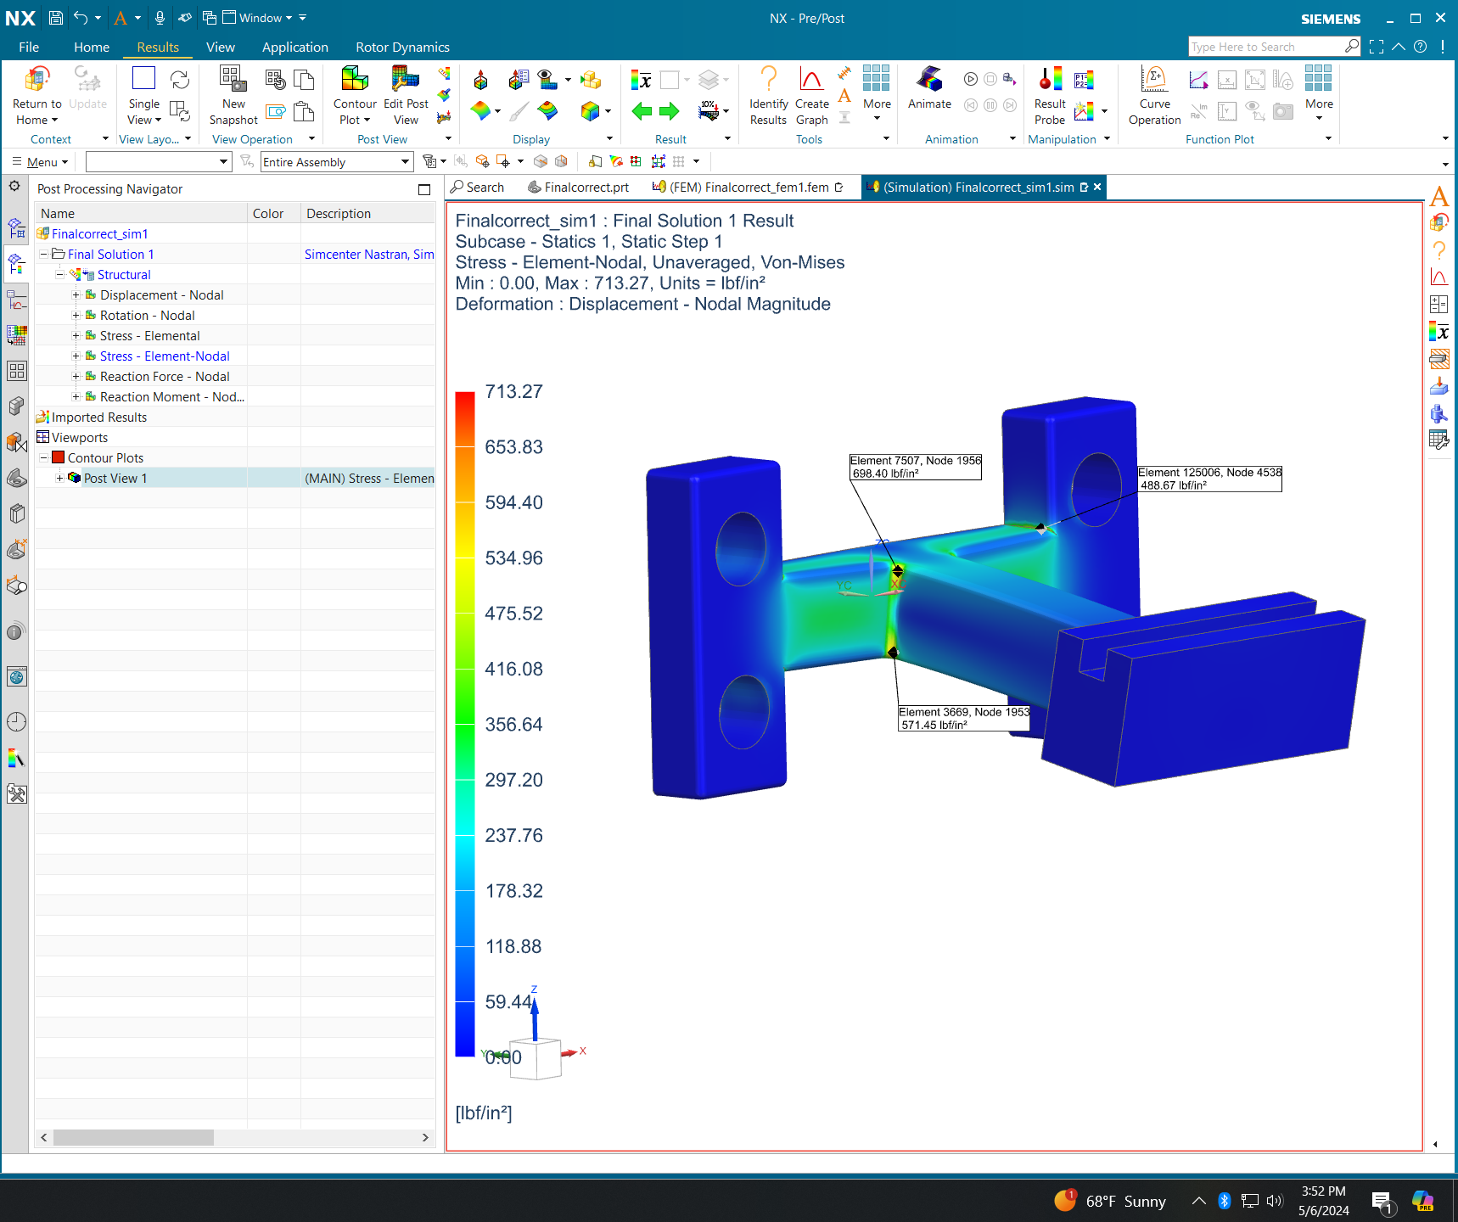Open the Entire Assembly selection scope dropdown
Image resolution: width=1458 pixels, height=1222 pixels.
coord(406,161)
